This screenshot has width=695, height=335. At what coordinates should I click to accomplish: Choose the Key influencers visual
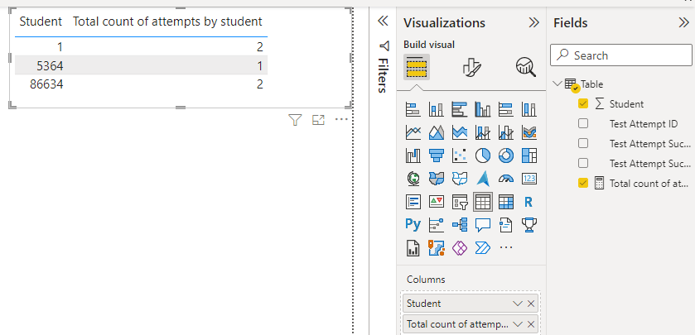click(x=437, y=225)
